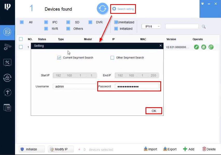Toggle the Initialized filter checkbox
The width and height of the screenshot is (221, 155).
[116, 29]
